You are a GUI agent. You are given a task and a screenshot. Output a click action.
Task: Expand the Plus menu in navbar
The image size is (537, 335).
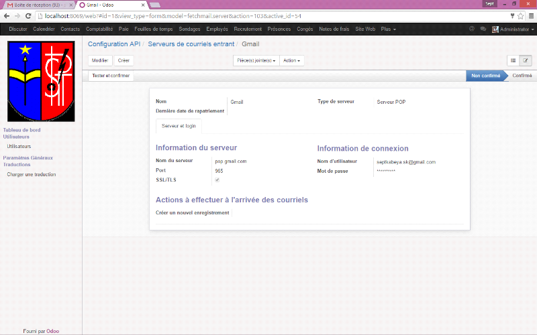[388, 29]
